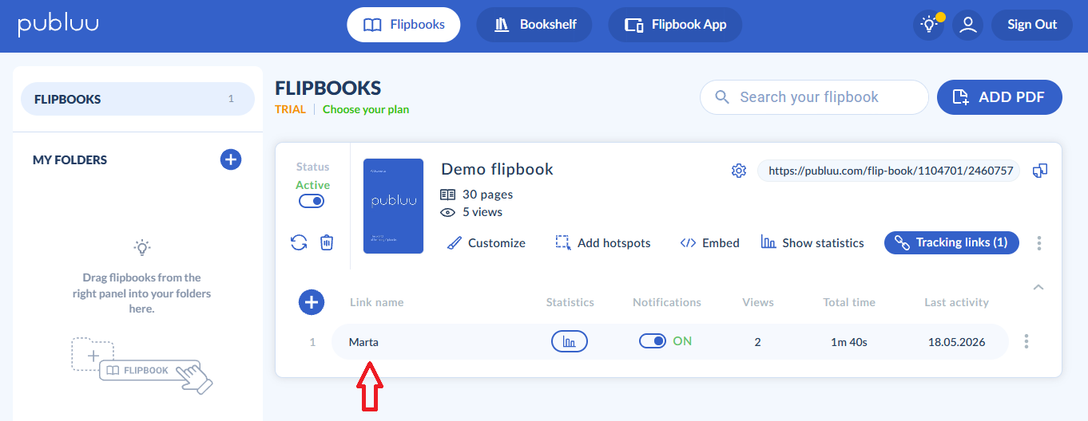Click the Publuu logo

[x=58, y=25]
